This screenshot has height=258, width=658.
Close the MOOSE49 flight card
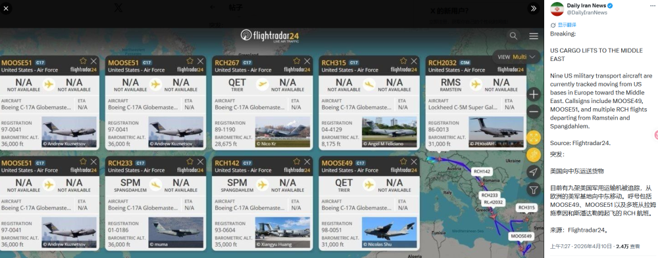pos(414,161)
